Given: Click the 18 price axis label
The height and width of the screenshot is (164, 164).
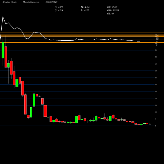Looking at the screenshot, I should pos(156,105).
